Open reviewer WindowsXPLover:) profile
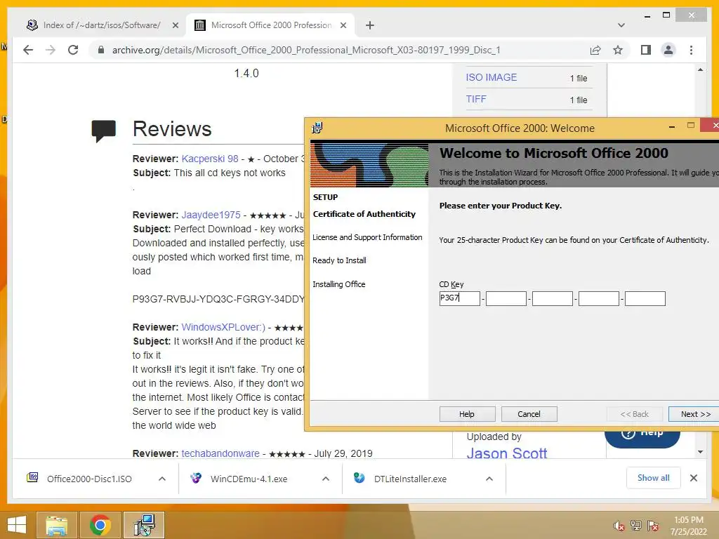 tap(223, 327)
